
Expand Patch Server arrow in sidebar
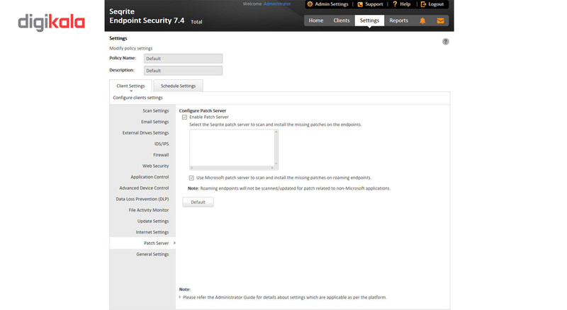click(x=174, y=243)
